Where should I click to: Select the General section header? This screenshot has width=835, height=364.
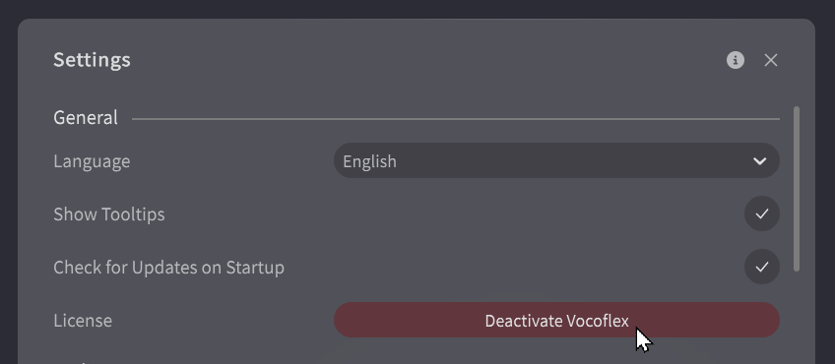(86, 118)
